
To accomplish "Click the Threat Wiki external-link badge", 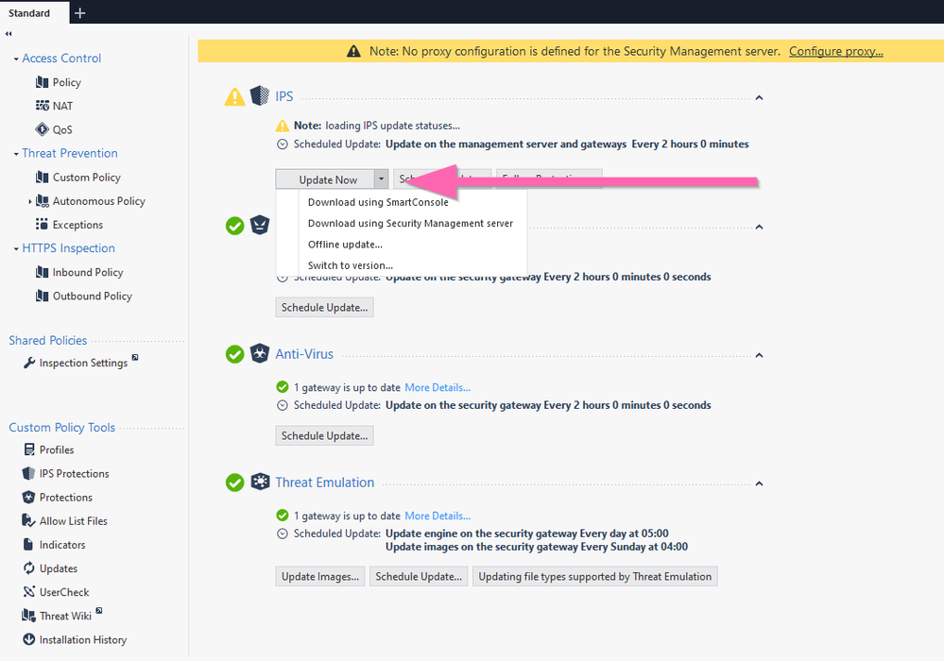I will [99, 610].
